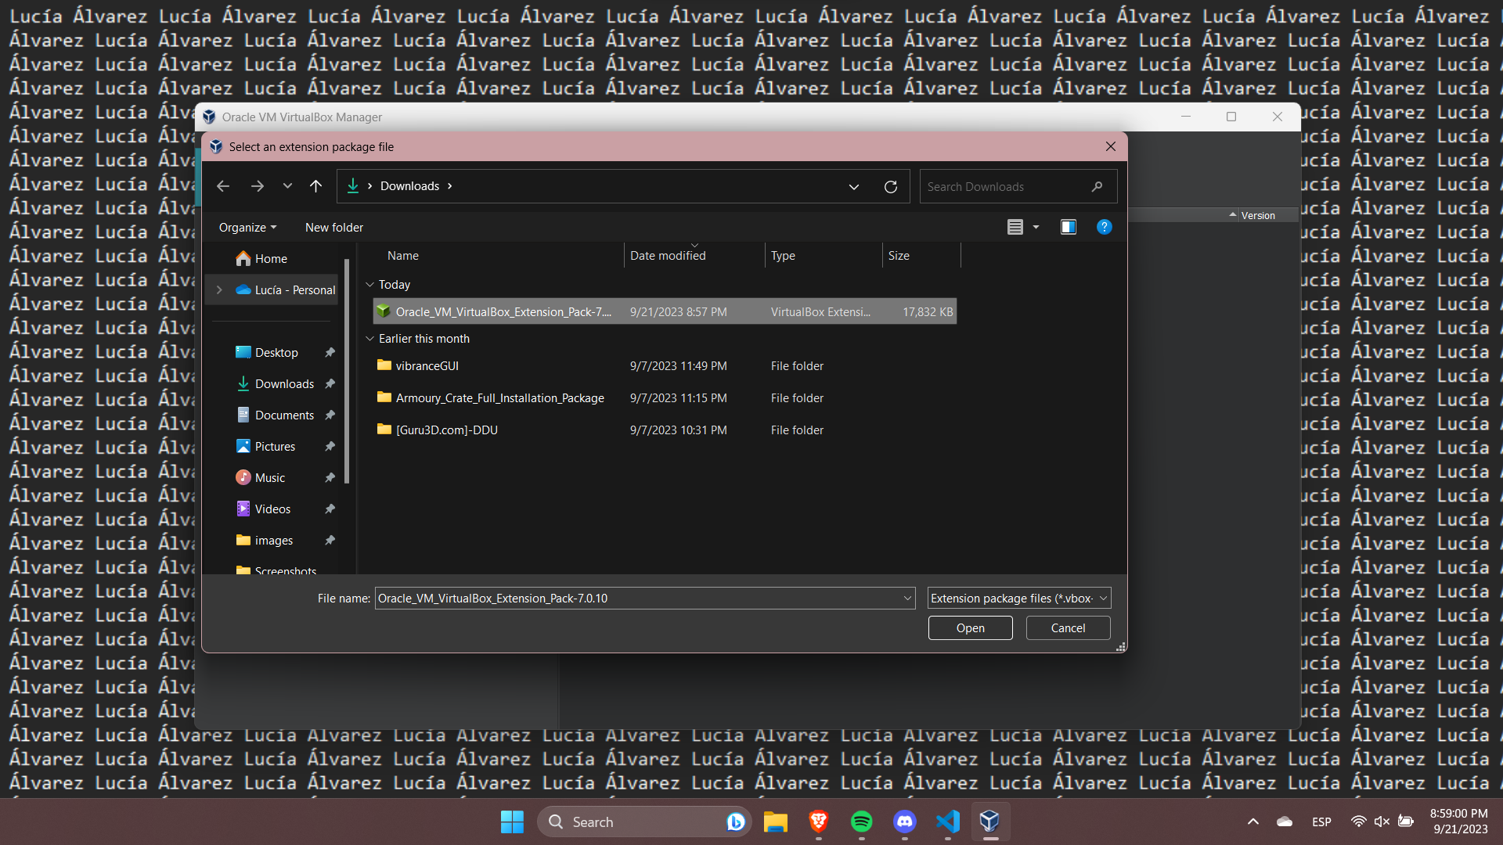The image size is (1503, 845).
Task: Collapse the Today group
Action: pyautogui.click(x=369, y=285)
